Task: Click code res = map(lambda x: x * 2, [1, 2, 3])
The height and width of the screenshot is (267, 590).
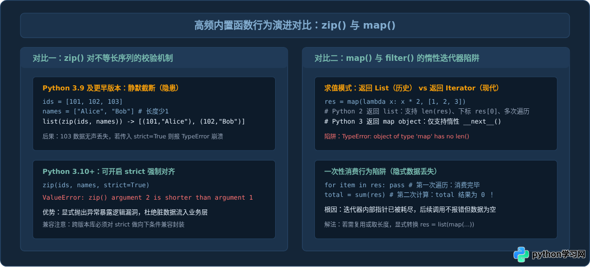Action: point(395,101)
